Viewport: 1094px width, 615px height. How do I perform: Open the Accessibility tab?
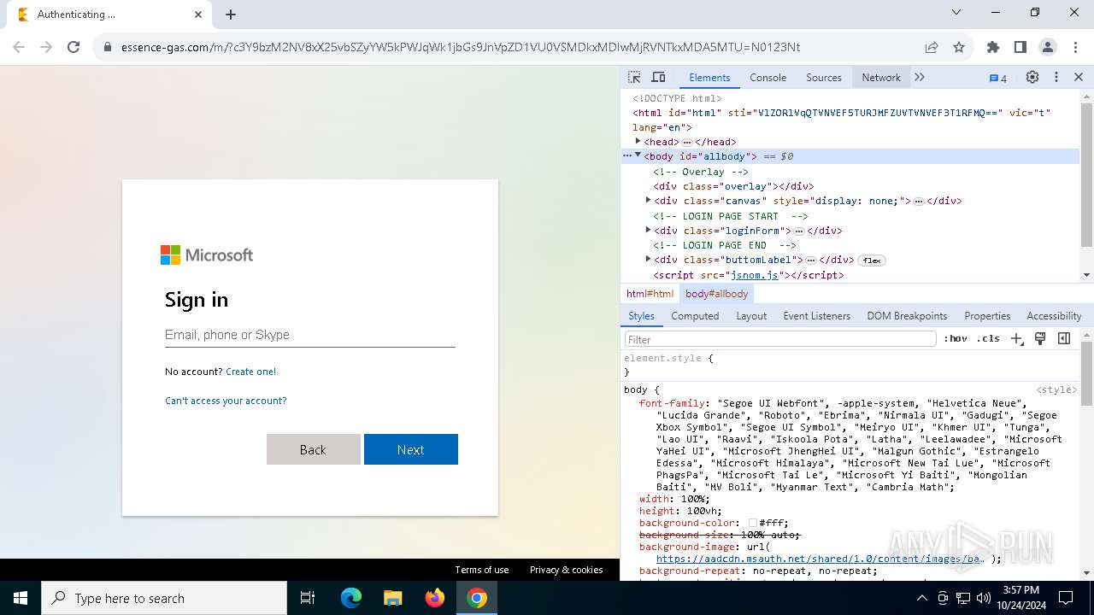[x=1054, y=316]
